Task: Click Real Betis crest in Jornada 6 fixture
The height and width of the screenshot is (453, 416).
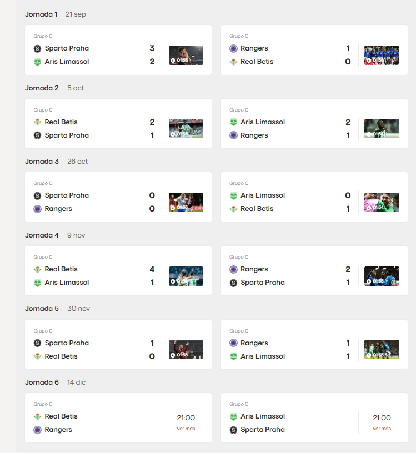Action: point(37,416)
